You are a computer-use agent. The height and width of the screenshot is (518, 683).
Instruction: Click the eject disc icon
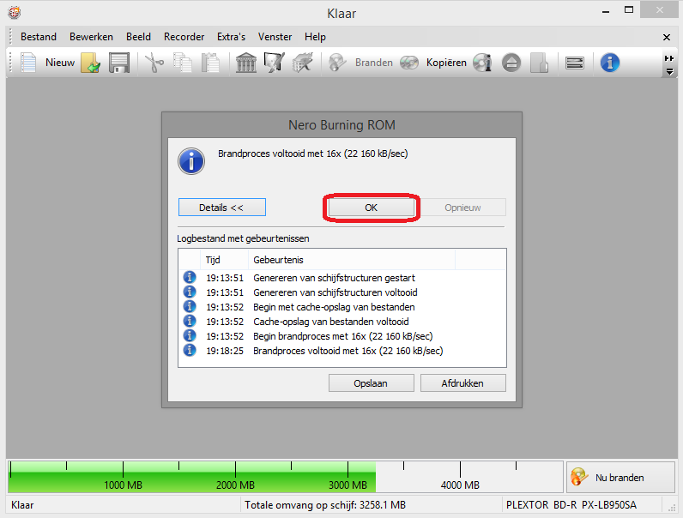[x=511, y=63]
